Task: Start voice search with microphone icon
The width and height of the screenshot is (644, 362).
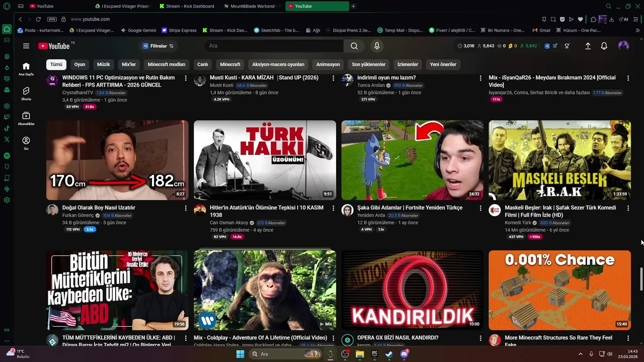Action: pyautogui.click(x=377, y=46)
